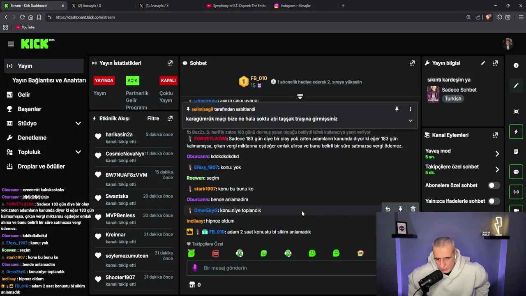Click the broadcast signal icon in right sidebar
This screenshot has width=526, height=296.
[516, 192]
